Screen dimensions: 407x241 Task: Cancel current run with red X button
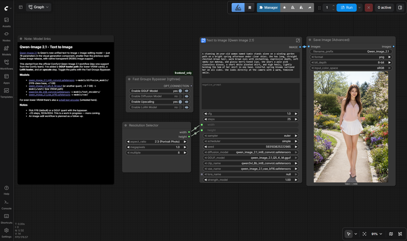click(369, 7)
